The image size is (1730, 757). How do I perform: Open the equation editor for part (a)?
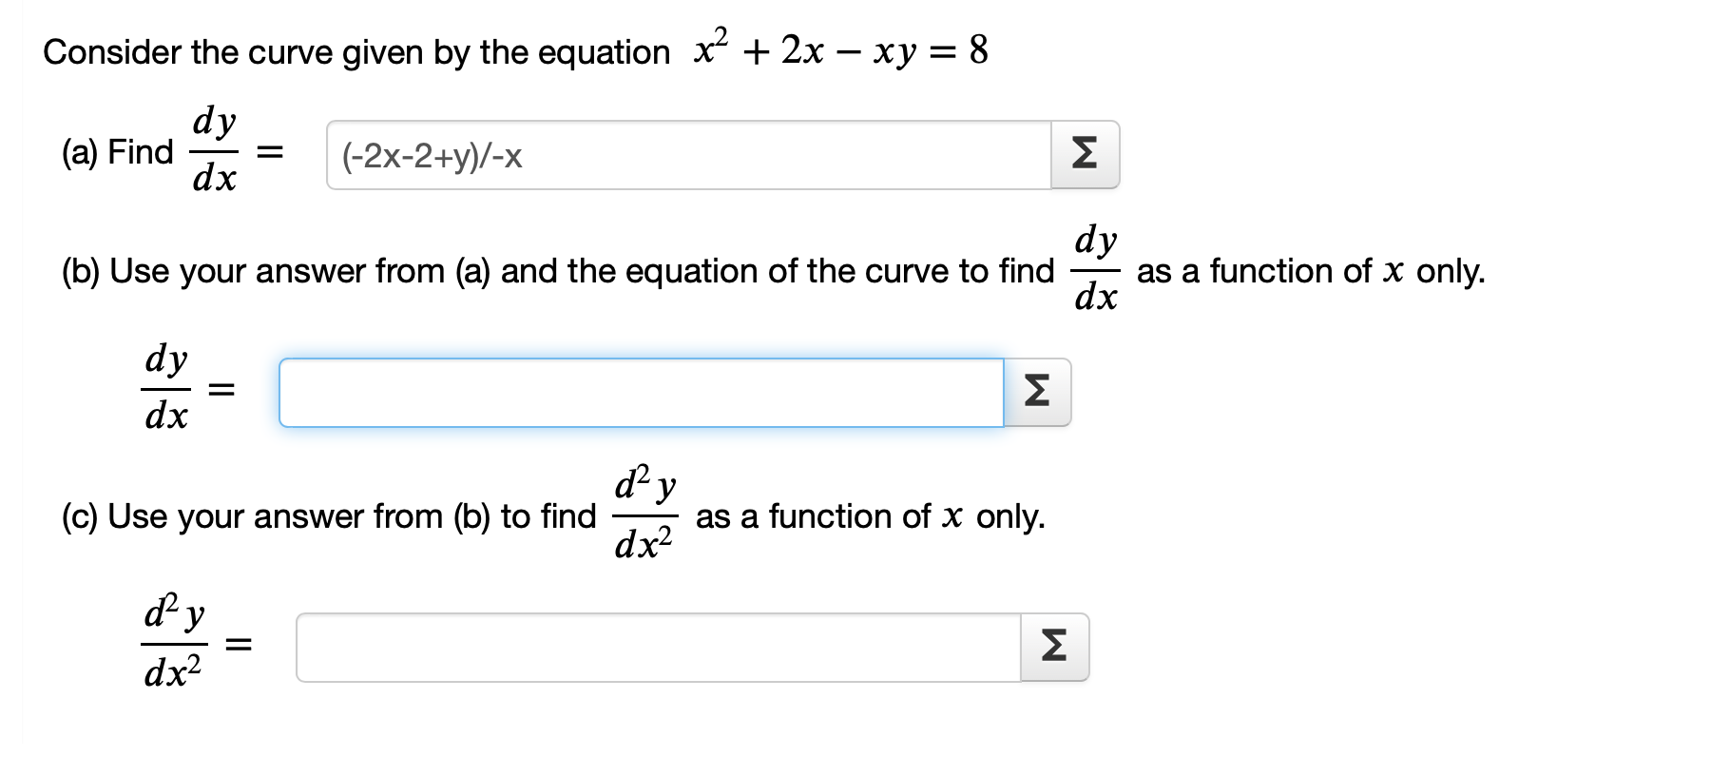click(1085, 155)
